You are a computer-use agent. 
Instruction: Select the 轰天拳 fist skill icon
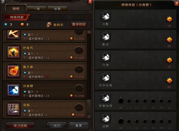[x=13, y=71]
